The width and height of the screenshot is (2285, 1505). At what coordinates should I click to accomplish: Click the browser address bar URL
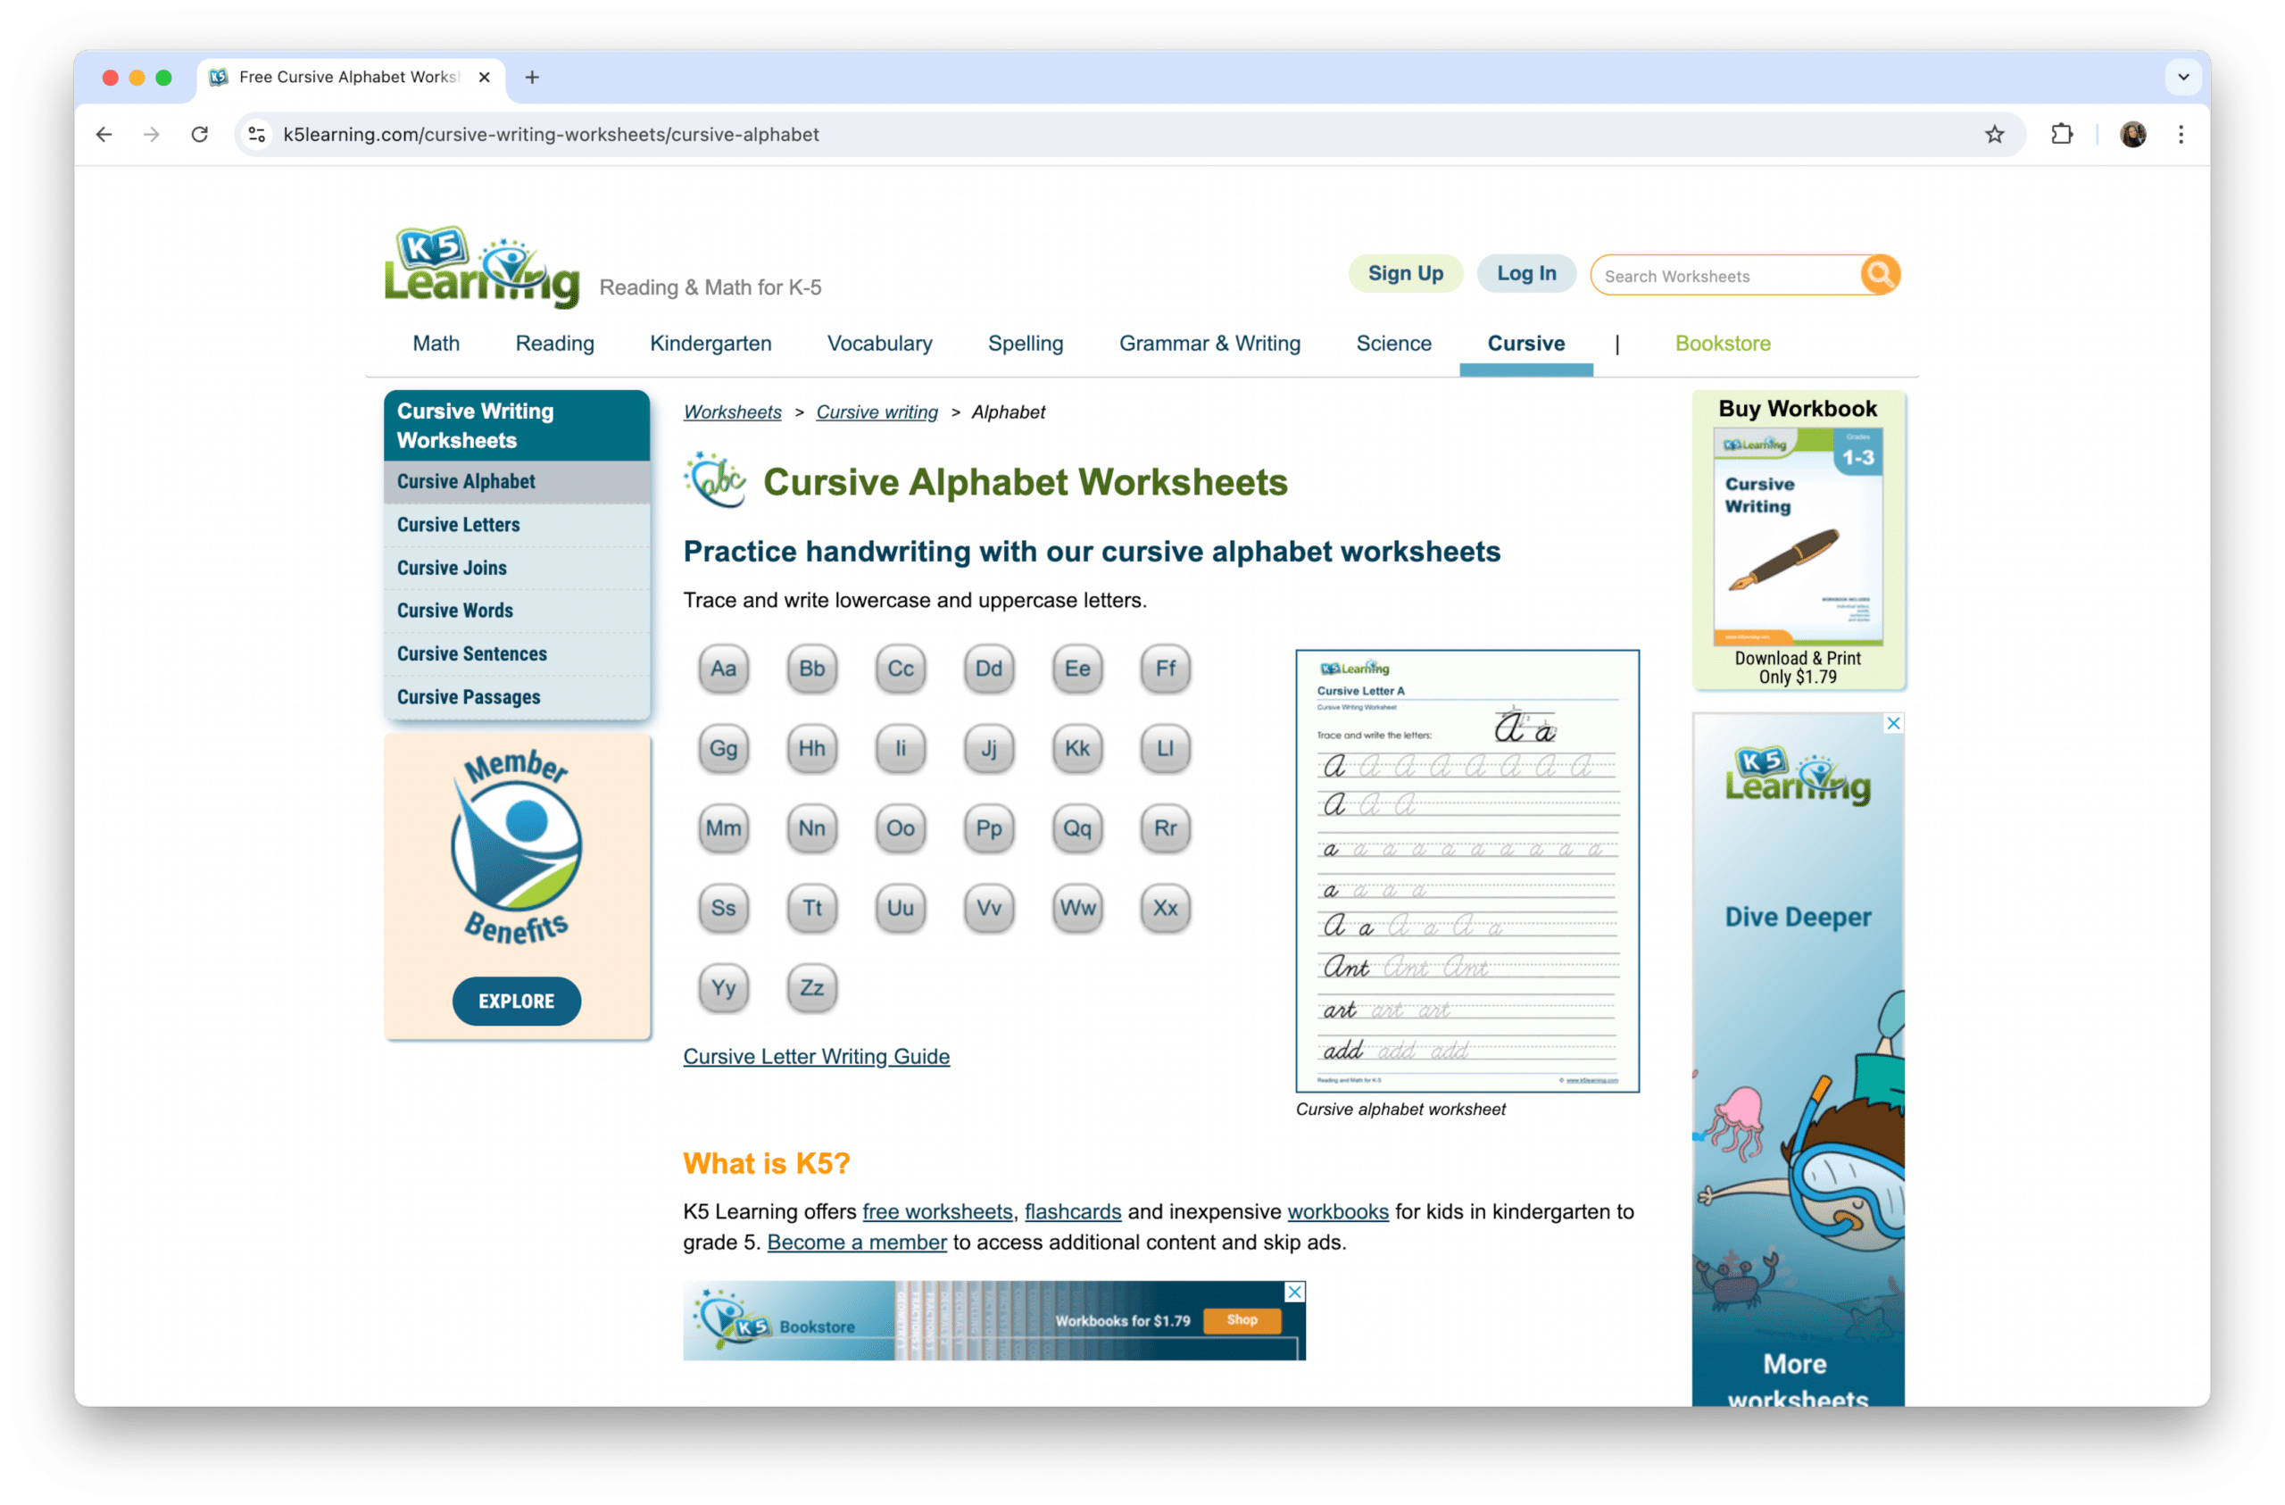point(551,135)
